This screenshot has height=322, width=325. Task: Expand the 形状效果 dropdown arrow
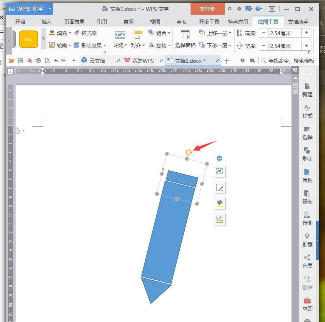click(105, 45)
